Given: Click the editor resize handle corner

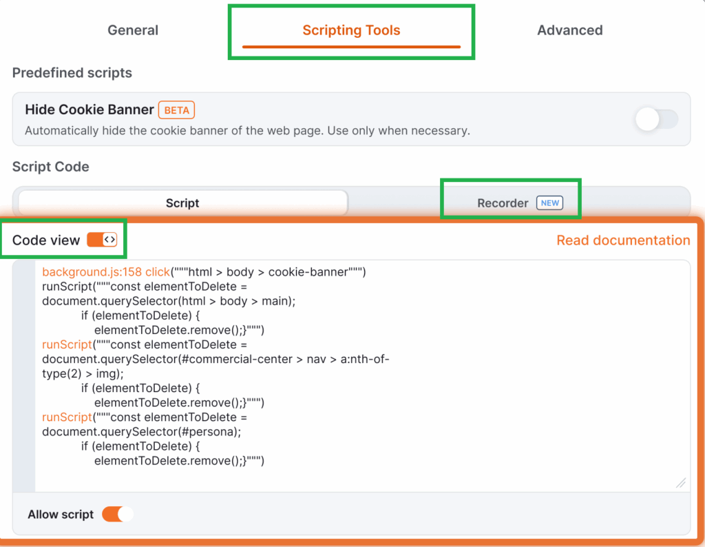Looking at the screenshot, I should click(x=681, y=483).
